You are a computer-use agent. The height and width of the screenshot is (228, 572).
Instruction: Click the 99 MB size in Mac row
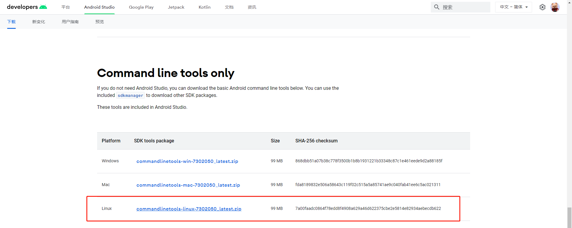click(277, 185)
